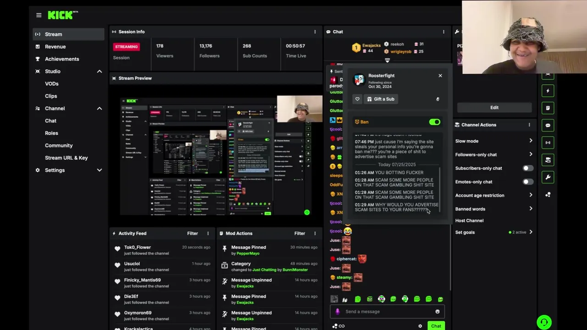Open Mod Actions options menu

point(315,233)
